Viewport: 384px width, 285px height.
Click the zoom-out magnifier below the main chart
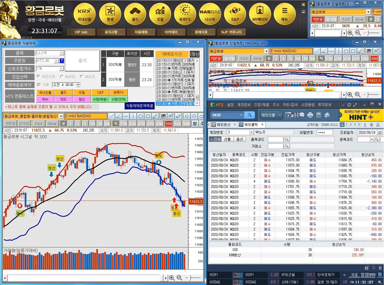[x=179, y=278]
